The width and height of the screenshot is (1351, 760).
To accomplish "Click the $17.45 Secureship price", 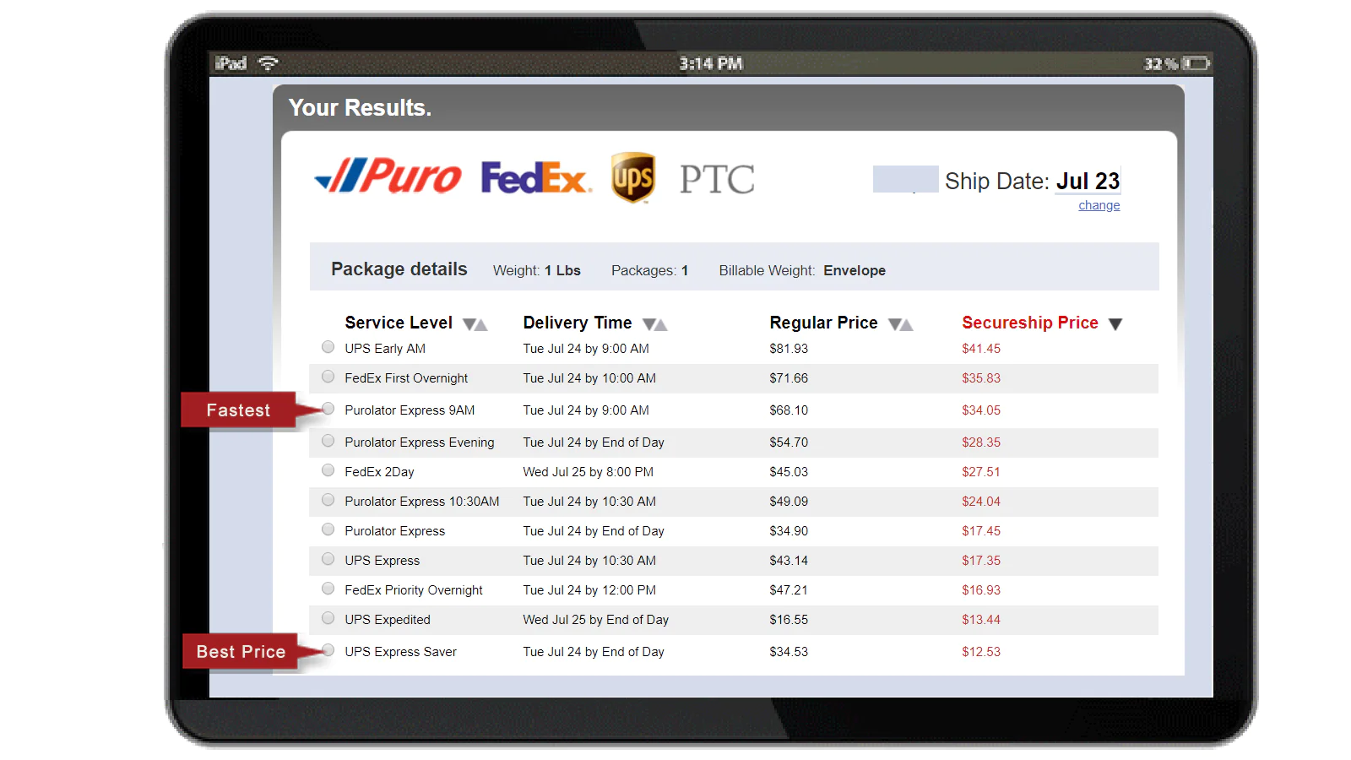I will click(x=981, y=531).
